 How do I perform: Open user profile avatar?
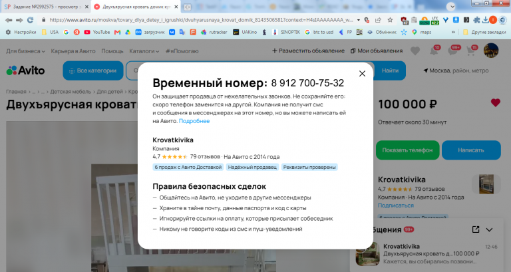point(491,51)
